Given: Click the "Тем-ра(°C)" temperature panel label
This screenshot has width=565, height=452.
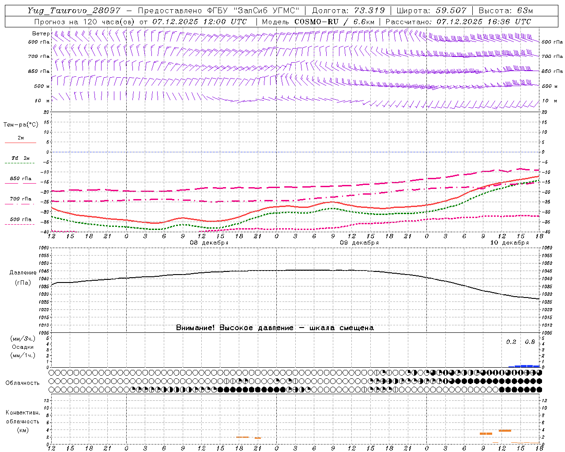Looking at the screenshot, I should pos(21,125).
